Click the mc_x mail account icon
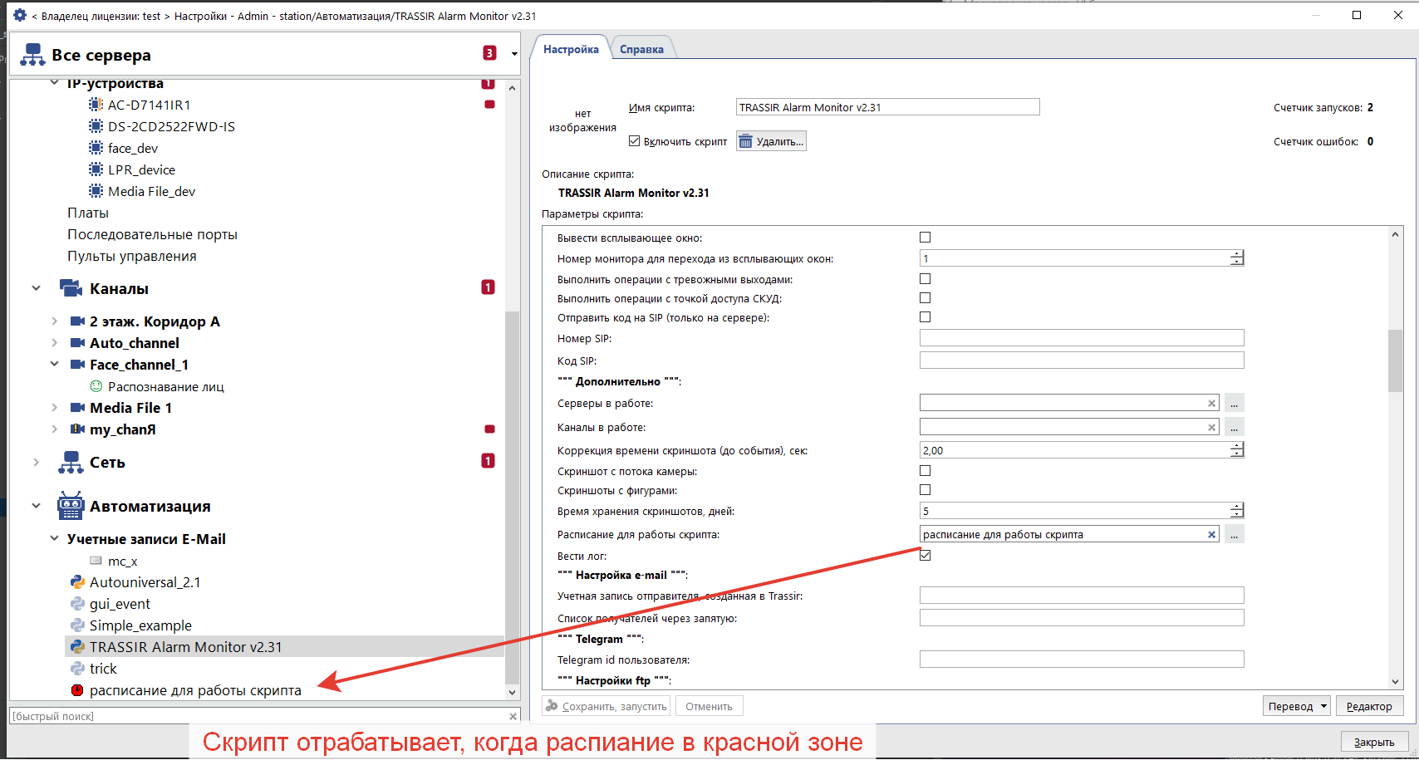This screenshot has width=1419, height=765. point(96,561)
